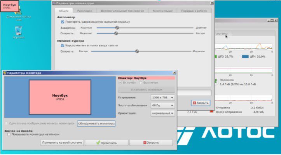Viewport: 281px width, 155px height.
Task: Click the ЦП3 green color legend square
Action: click(x=216, y=56)
